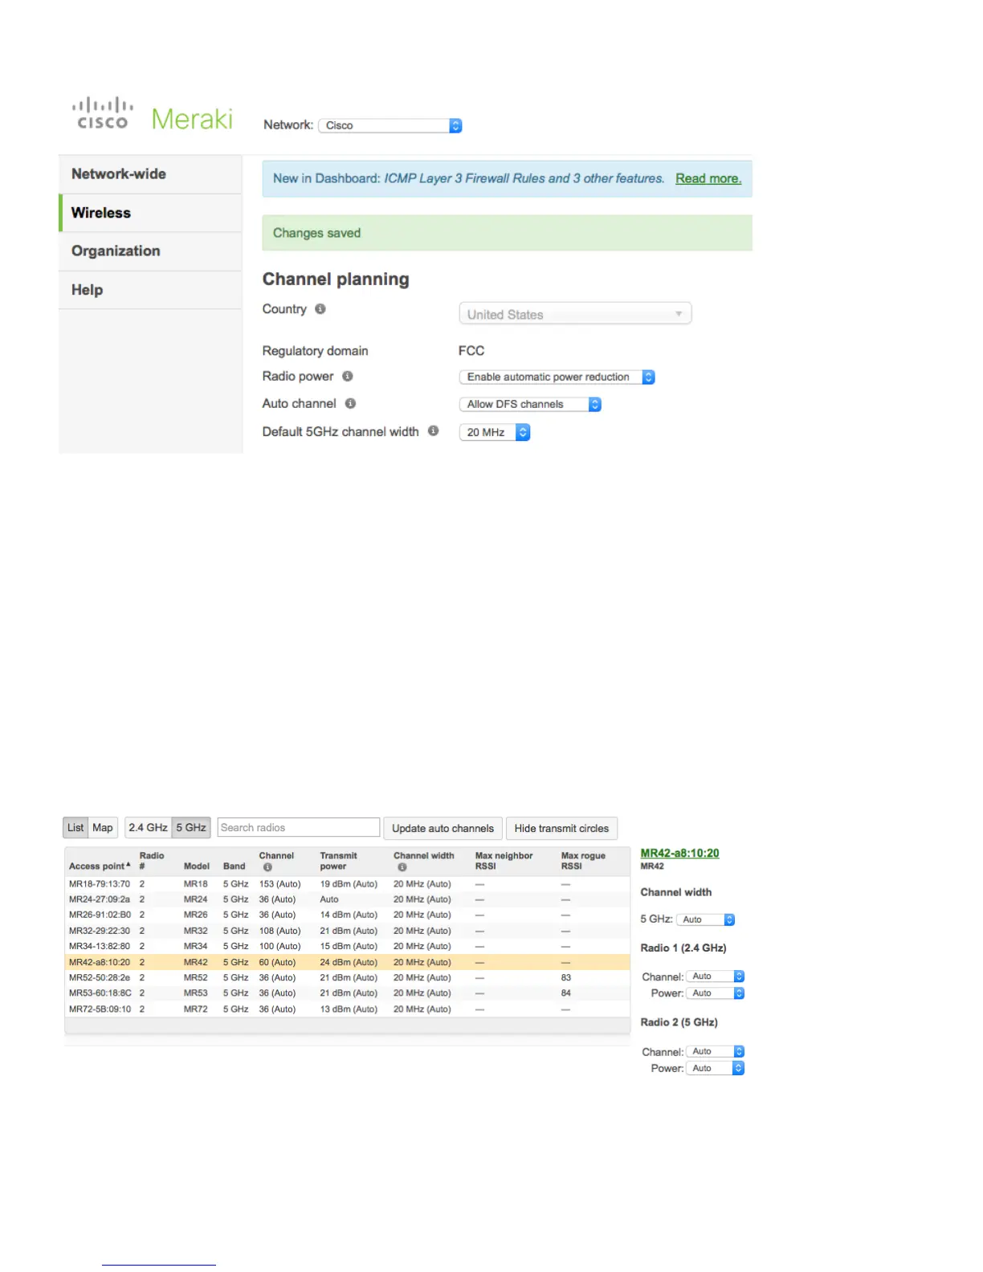Open the Allow DFS channels dropdown
Screen dimensions: 983x1272
coord(530,404)
